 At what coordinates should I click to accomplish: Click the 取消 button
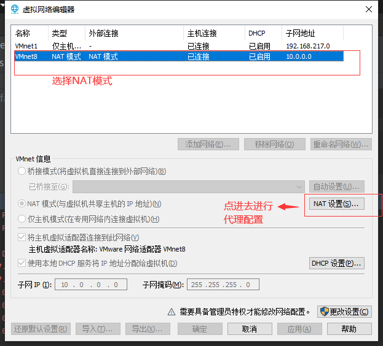pyautogui.click(x=250, y=329)
